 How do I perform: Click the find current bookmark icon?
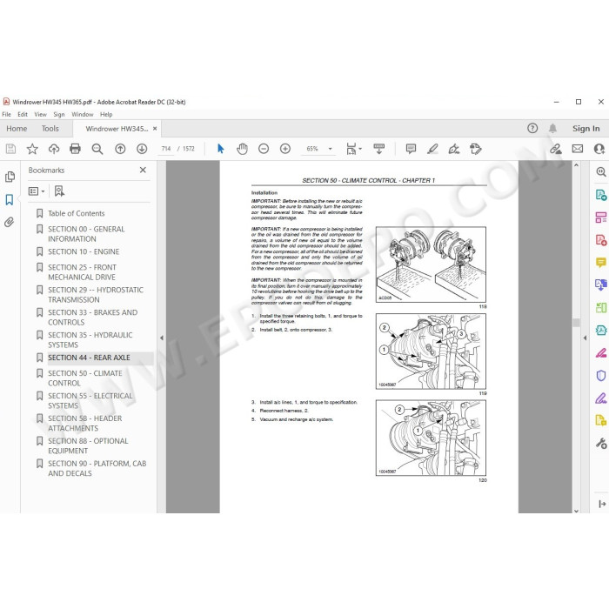point(59,191)
